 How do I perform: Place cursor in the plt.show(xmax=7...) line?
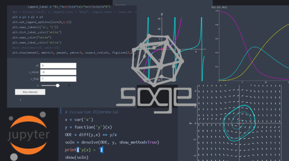[71, 53]
